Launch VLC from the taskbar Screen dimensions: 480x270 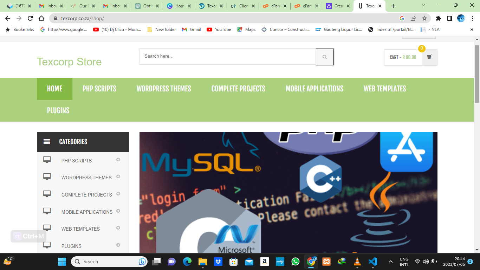[x=357, y=262]
